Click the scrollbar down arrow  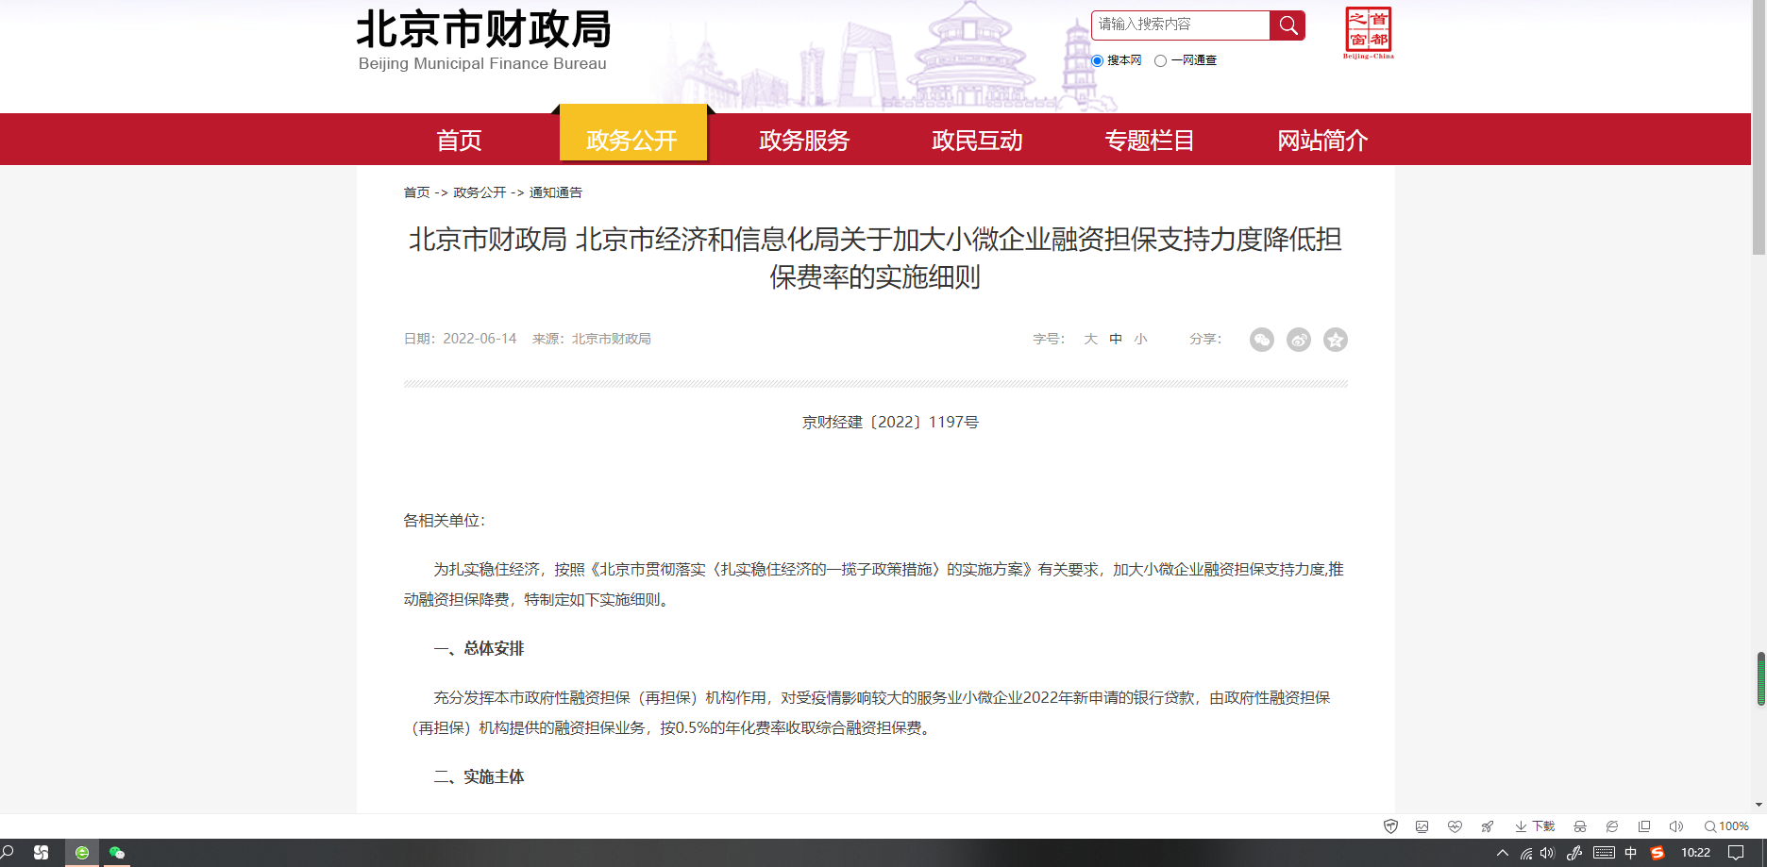click(x=1759, y=805)
